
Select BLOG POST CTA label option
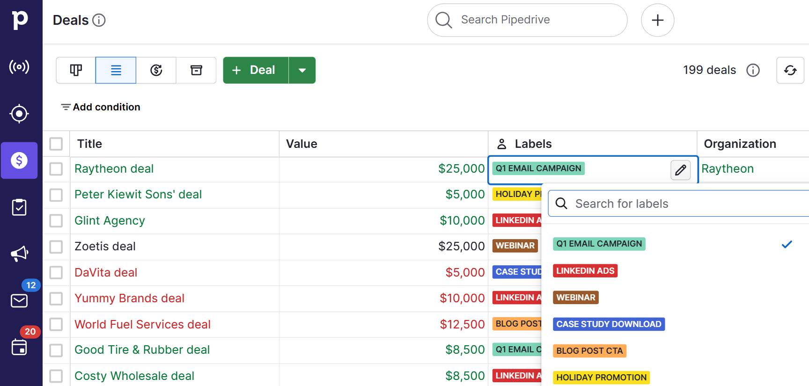(589, 351)
